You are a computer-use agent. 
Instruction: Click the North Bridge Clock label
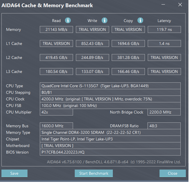(127, 112)
